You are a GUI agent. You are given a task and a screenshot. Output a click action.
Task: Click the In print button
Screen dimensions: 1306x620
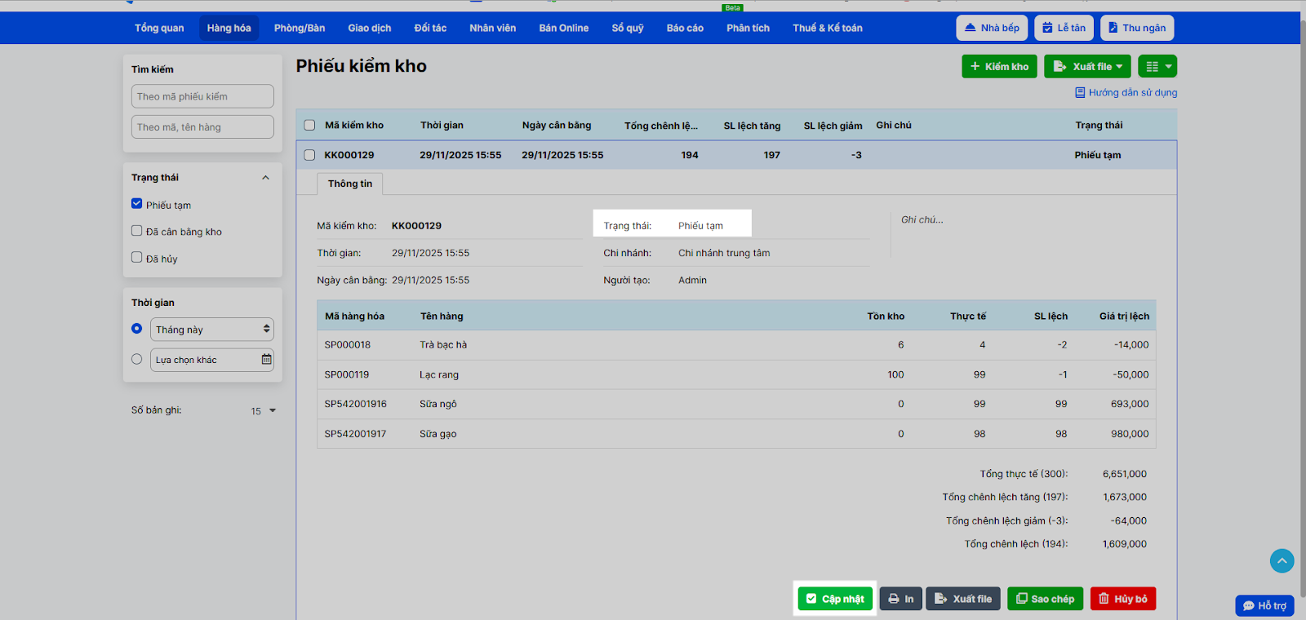pos(901,599)
